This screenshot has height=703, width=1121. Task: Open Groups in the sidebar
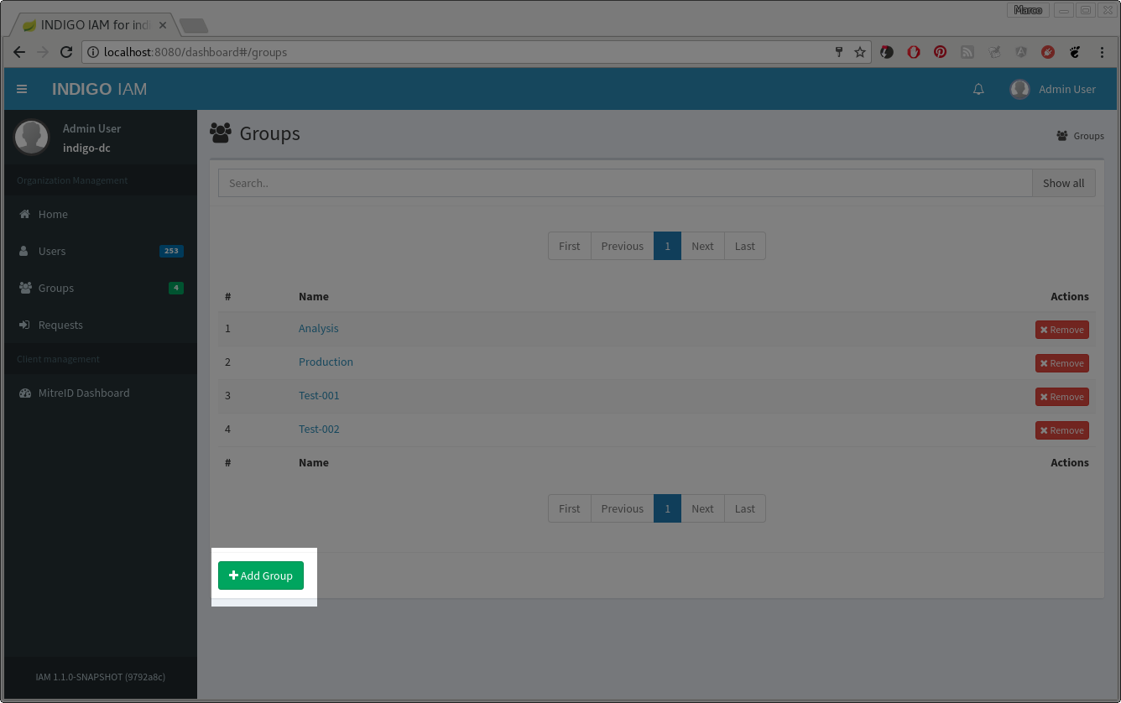(101, 288)
